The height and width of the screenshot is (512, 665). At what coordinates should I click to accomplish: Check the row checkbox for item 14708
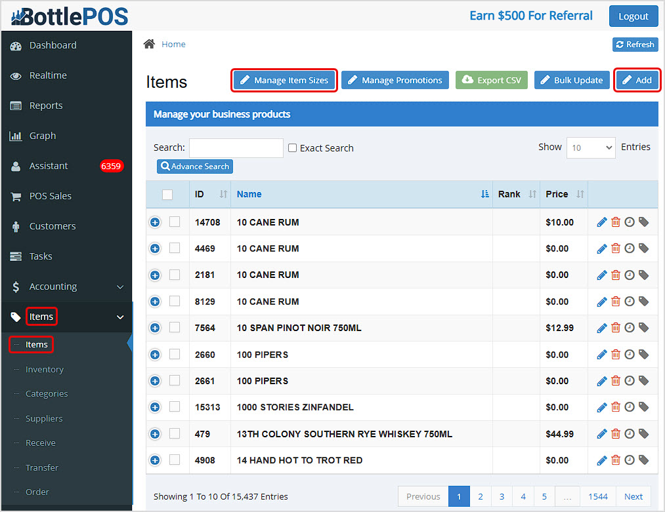pos(173,222)
